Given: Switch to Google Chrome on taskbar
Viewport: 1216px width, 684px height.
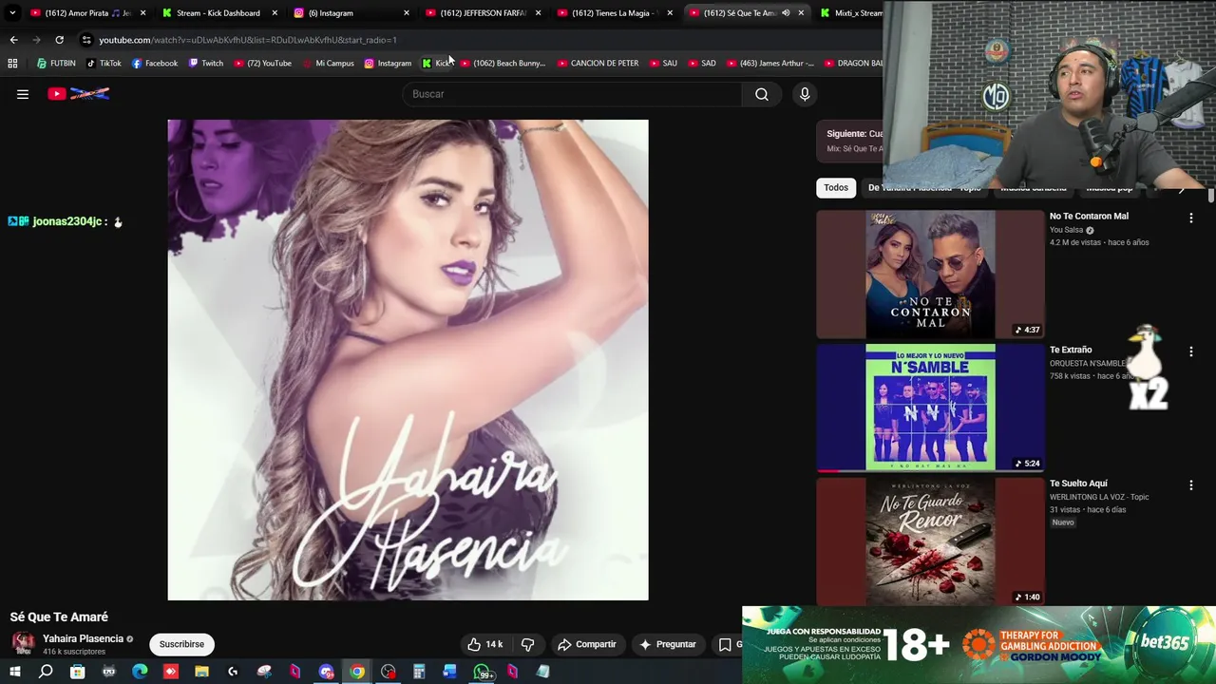Looking at the screenshot, I should (x=357, y=672).
